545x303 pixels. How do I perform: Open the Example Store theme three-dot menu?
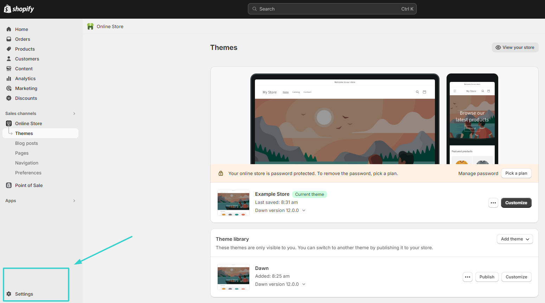click(x=493, y=203)
